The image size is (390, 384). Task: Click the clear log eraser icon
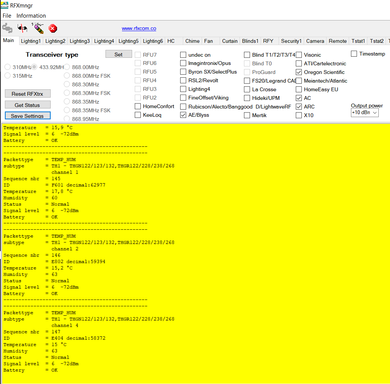38,28
